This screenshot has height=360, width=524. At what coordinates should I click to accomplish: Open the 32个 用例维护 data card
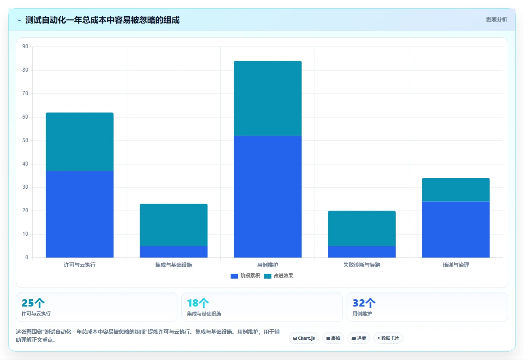[427, 307]
